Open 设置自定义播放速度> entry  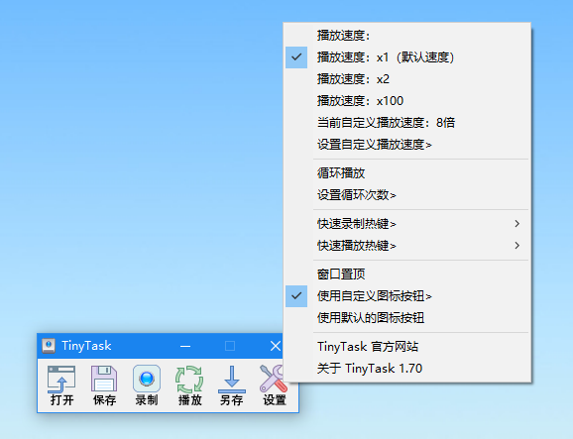click(407, 145)
